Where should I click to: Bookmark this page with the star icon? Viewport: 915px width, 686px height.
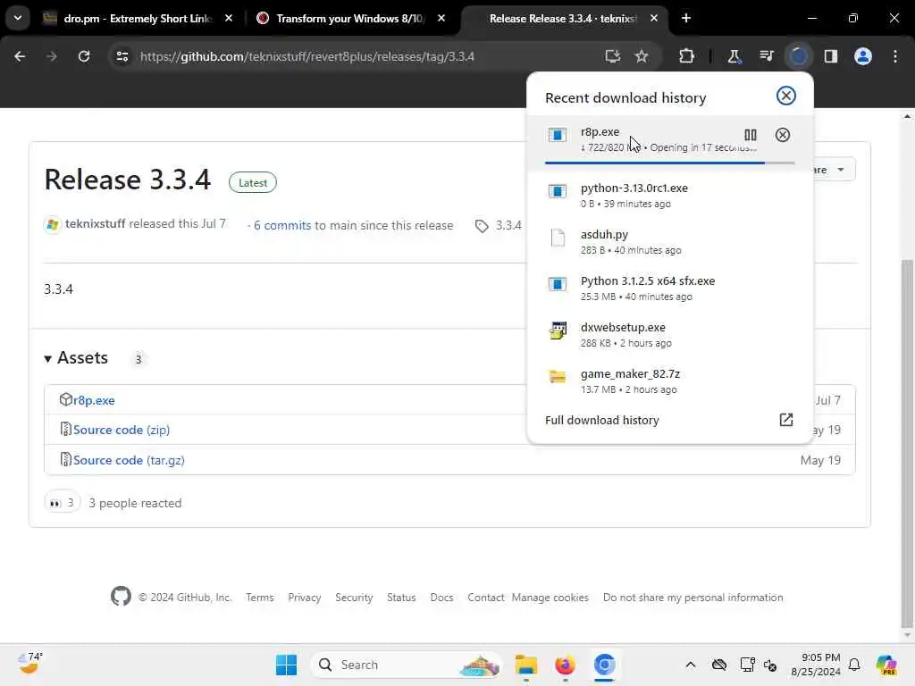click(x=642, y=56)
